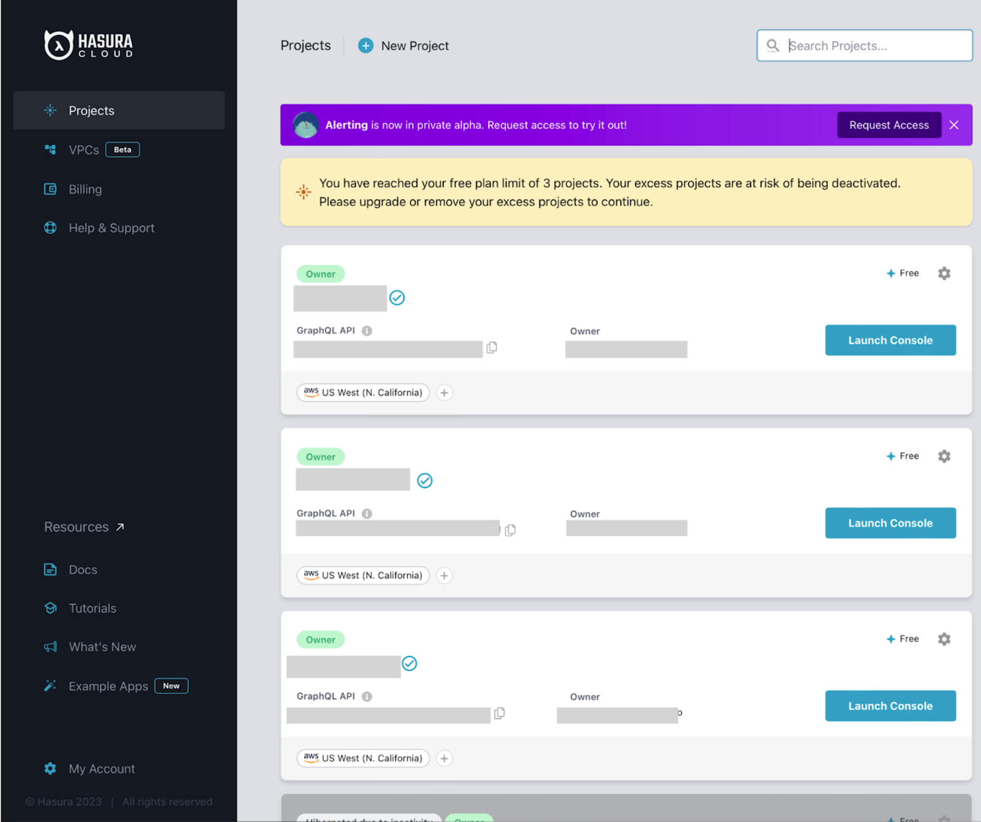Image resolution: width=981 pixels, height=822 pixels.
Task: Click the verified checkmark on third project
Action: [410, 664]
